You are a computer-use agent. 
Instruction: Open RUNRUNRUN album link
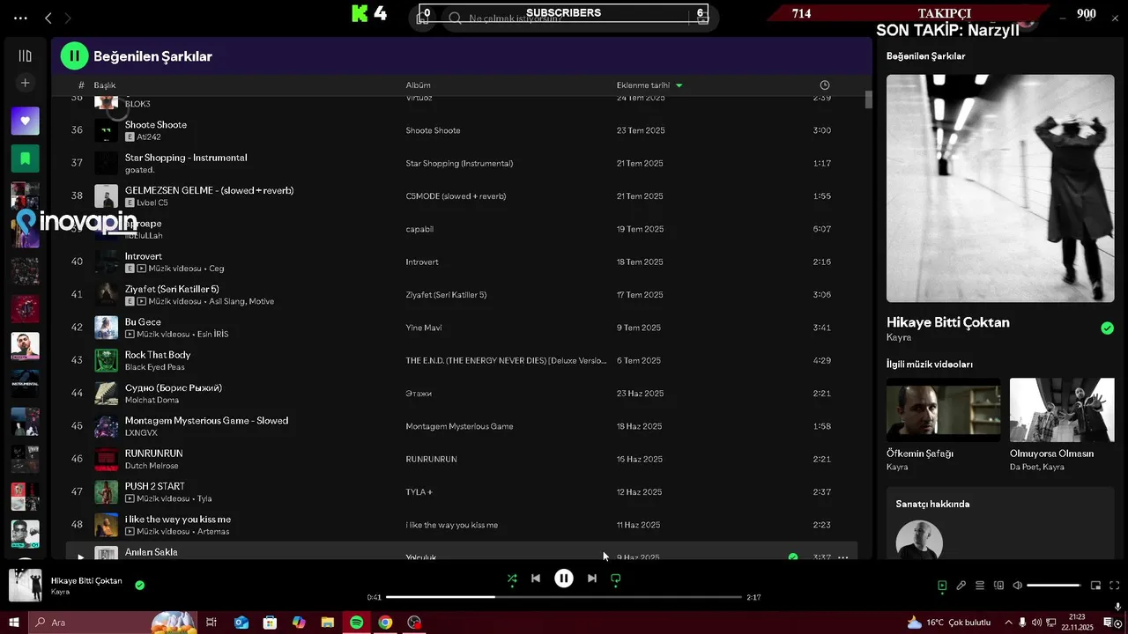(431, 459)
